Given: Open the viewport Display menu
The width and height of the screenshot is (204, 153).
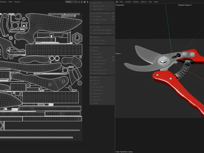Looking at the screenshot, I should (x=136, y=2).
